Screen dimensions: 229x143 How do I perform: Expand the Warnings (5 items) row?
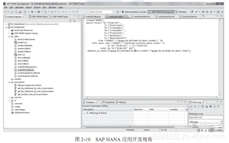pos(84,113)
